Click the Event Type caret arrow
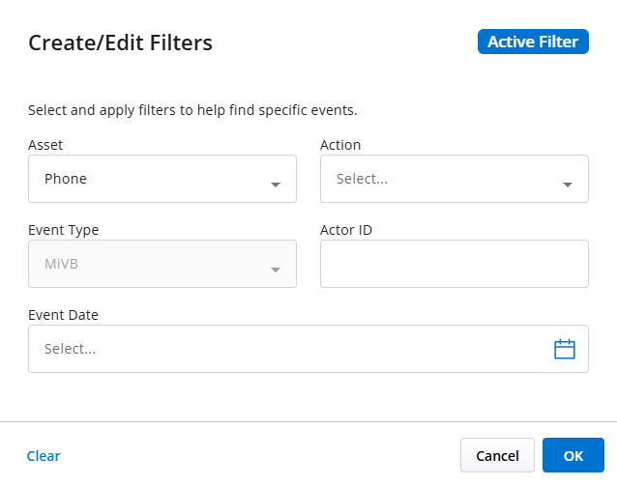This screenshot has height=486, width=617. tap(276, 270)
